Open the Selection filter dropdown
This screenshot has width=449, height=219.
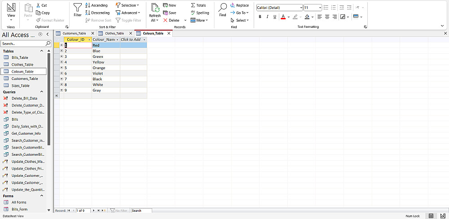coord(128,5)
